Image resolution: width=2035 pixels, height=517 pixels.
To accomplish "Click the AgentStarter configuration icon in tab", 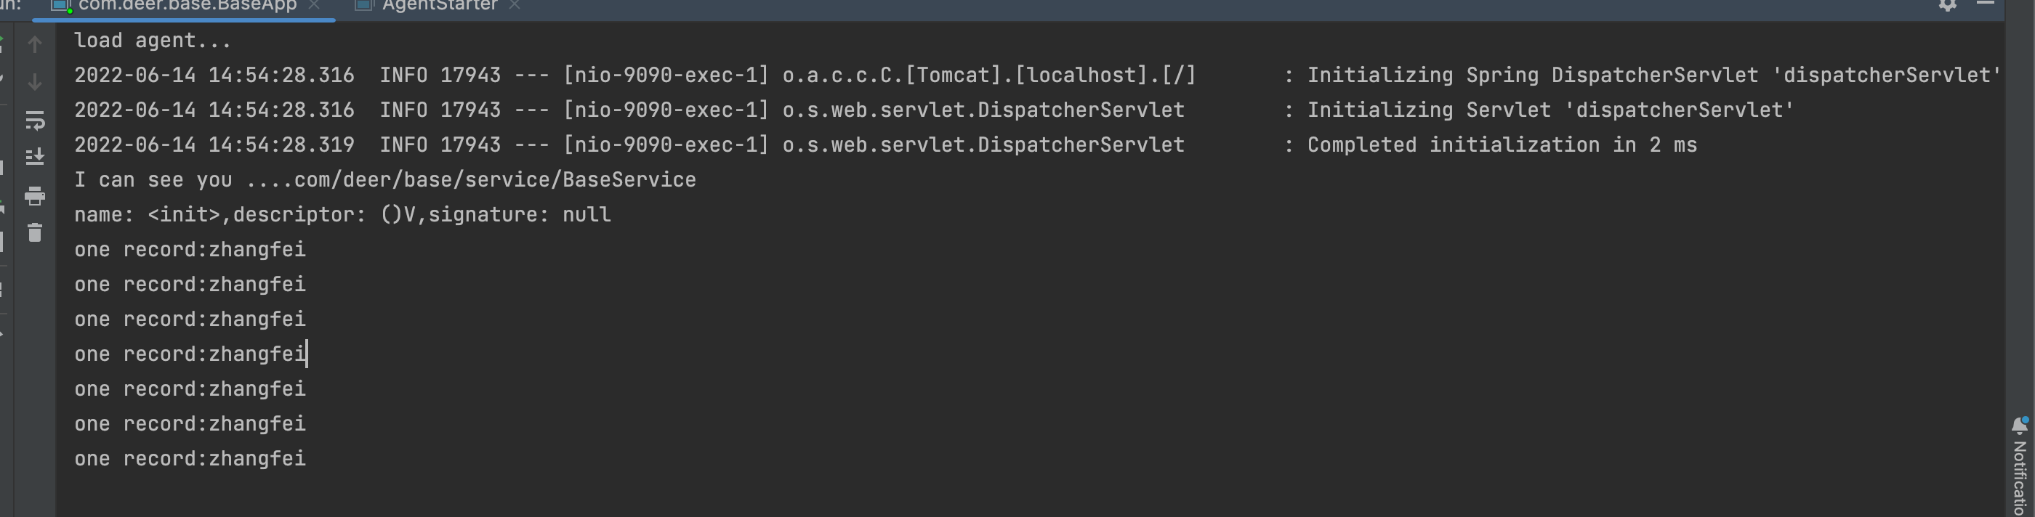I will tap(363, 7).
